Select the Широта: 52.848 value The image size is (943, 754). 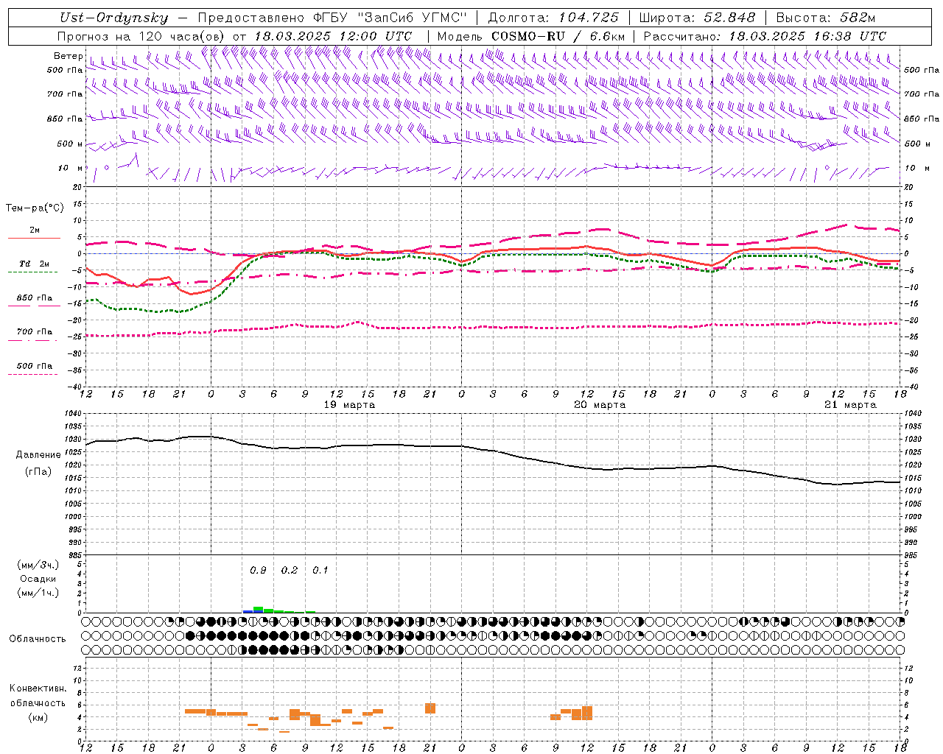coord(697,18)
